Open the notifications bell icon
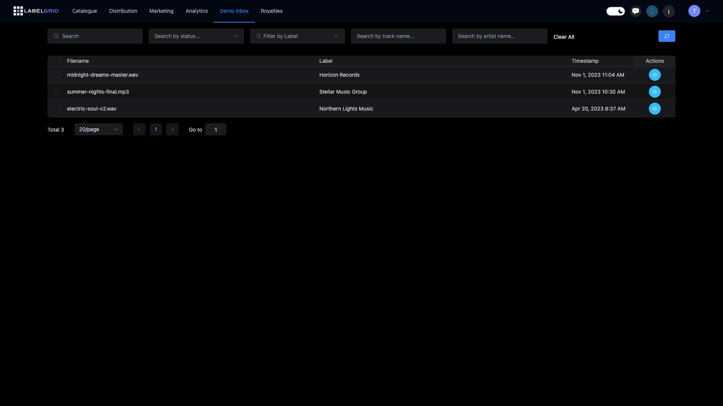This screenshot has height=406, width=723. [652, 11]
